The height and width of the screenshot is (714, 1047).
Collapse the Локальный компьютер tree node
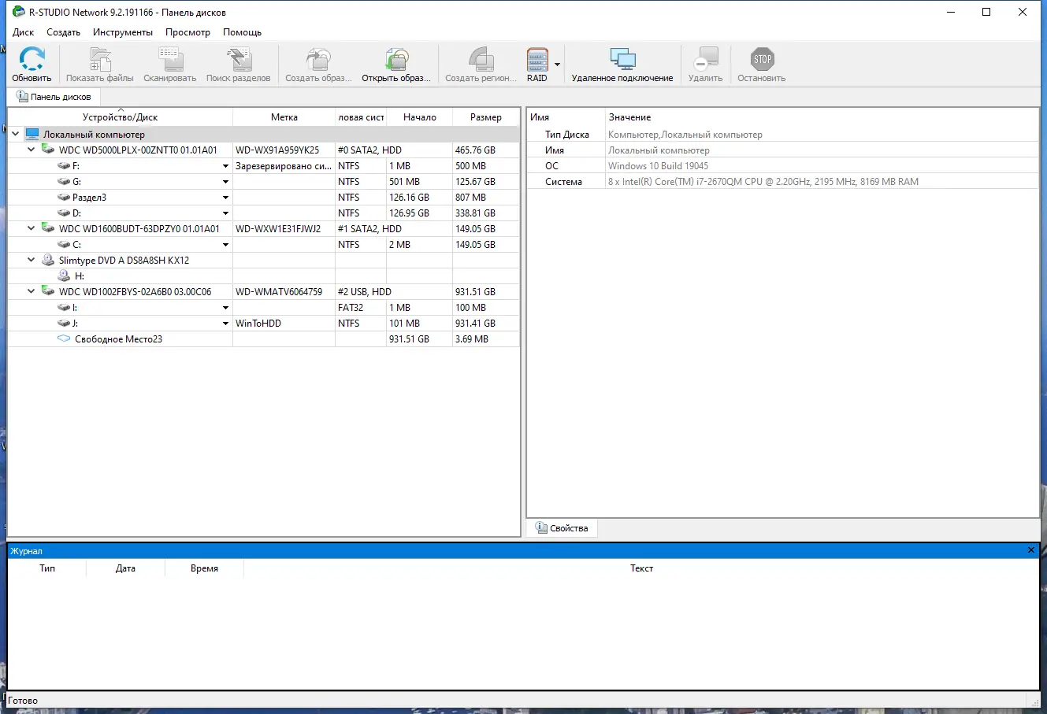[x=14, y=134]
